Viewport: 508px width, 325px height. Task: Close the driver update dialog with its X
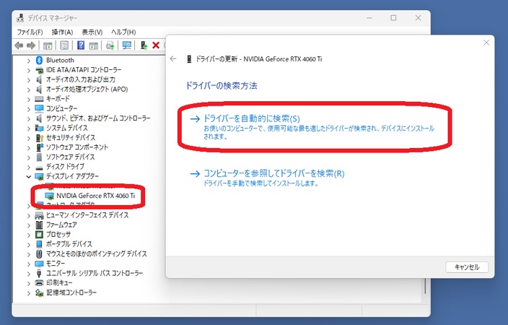point(486,43)
